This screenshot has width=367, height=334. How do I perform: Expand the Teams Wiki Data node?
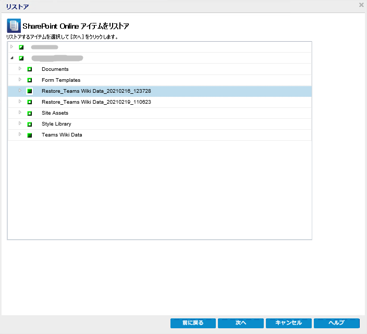(x=20, y=134)
